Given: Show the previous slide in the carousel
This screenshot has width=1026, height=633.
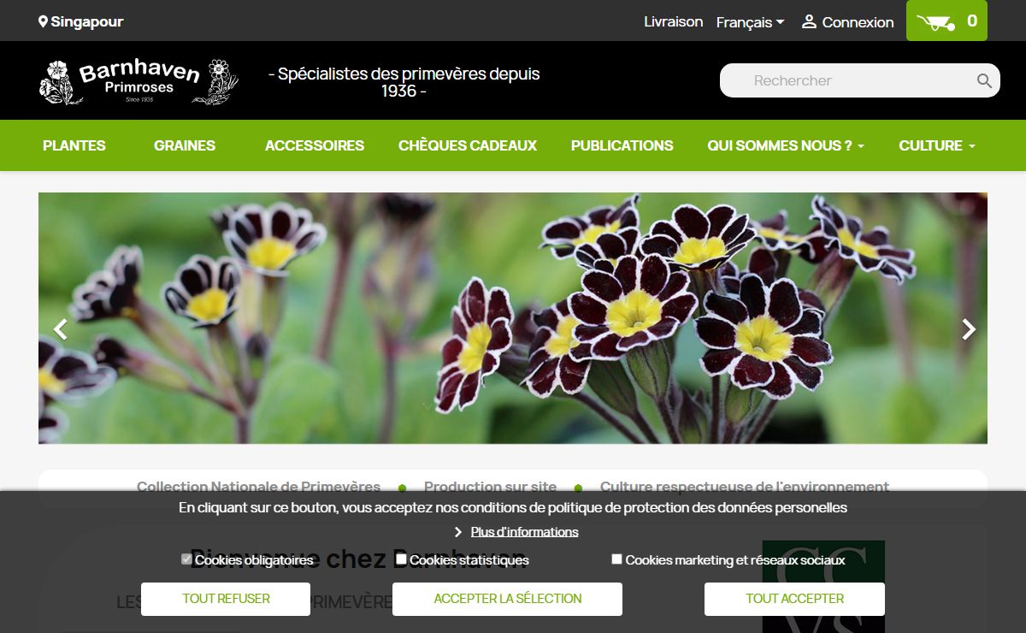Looking at the screenshot, I should [60, 329].
